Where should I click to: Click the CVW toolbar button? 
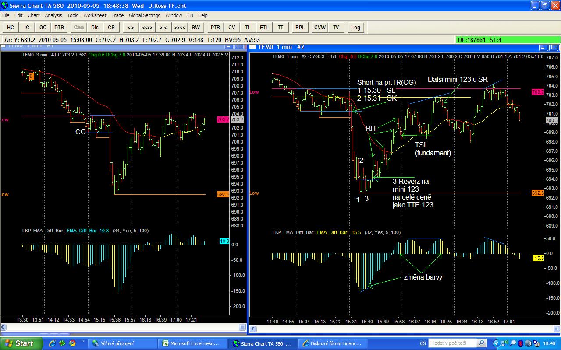[320, 27]
